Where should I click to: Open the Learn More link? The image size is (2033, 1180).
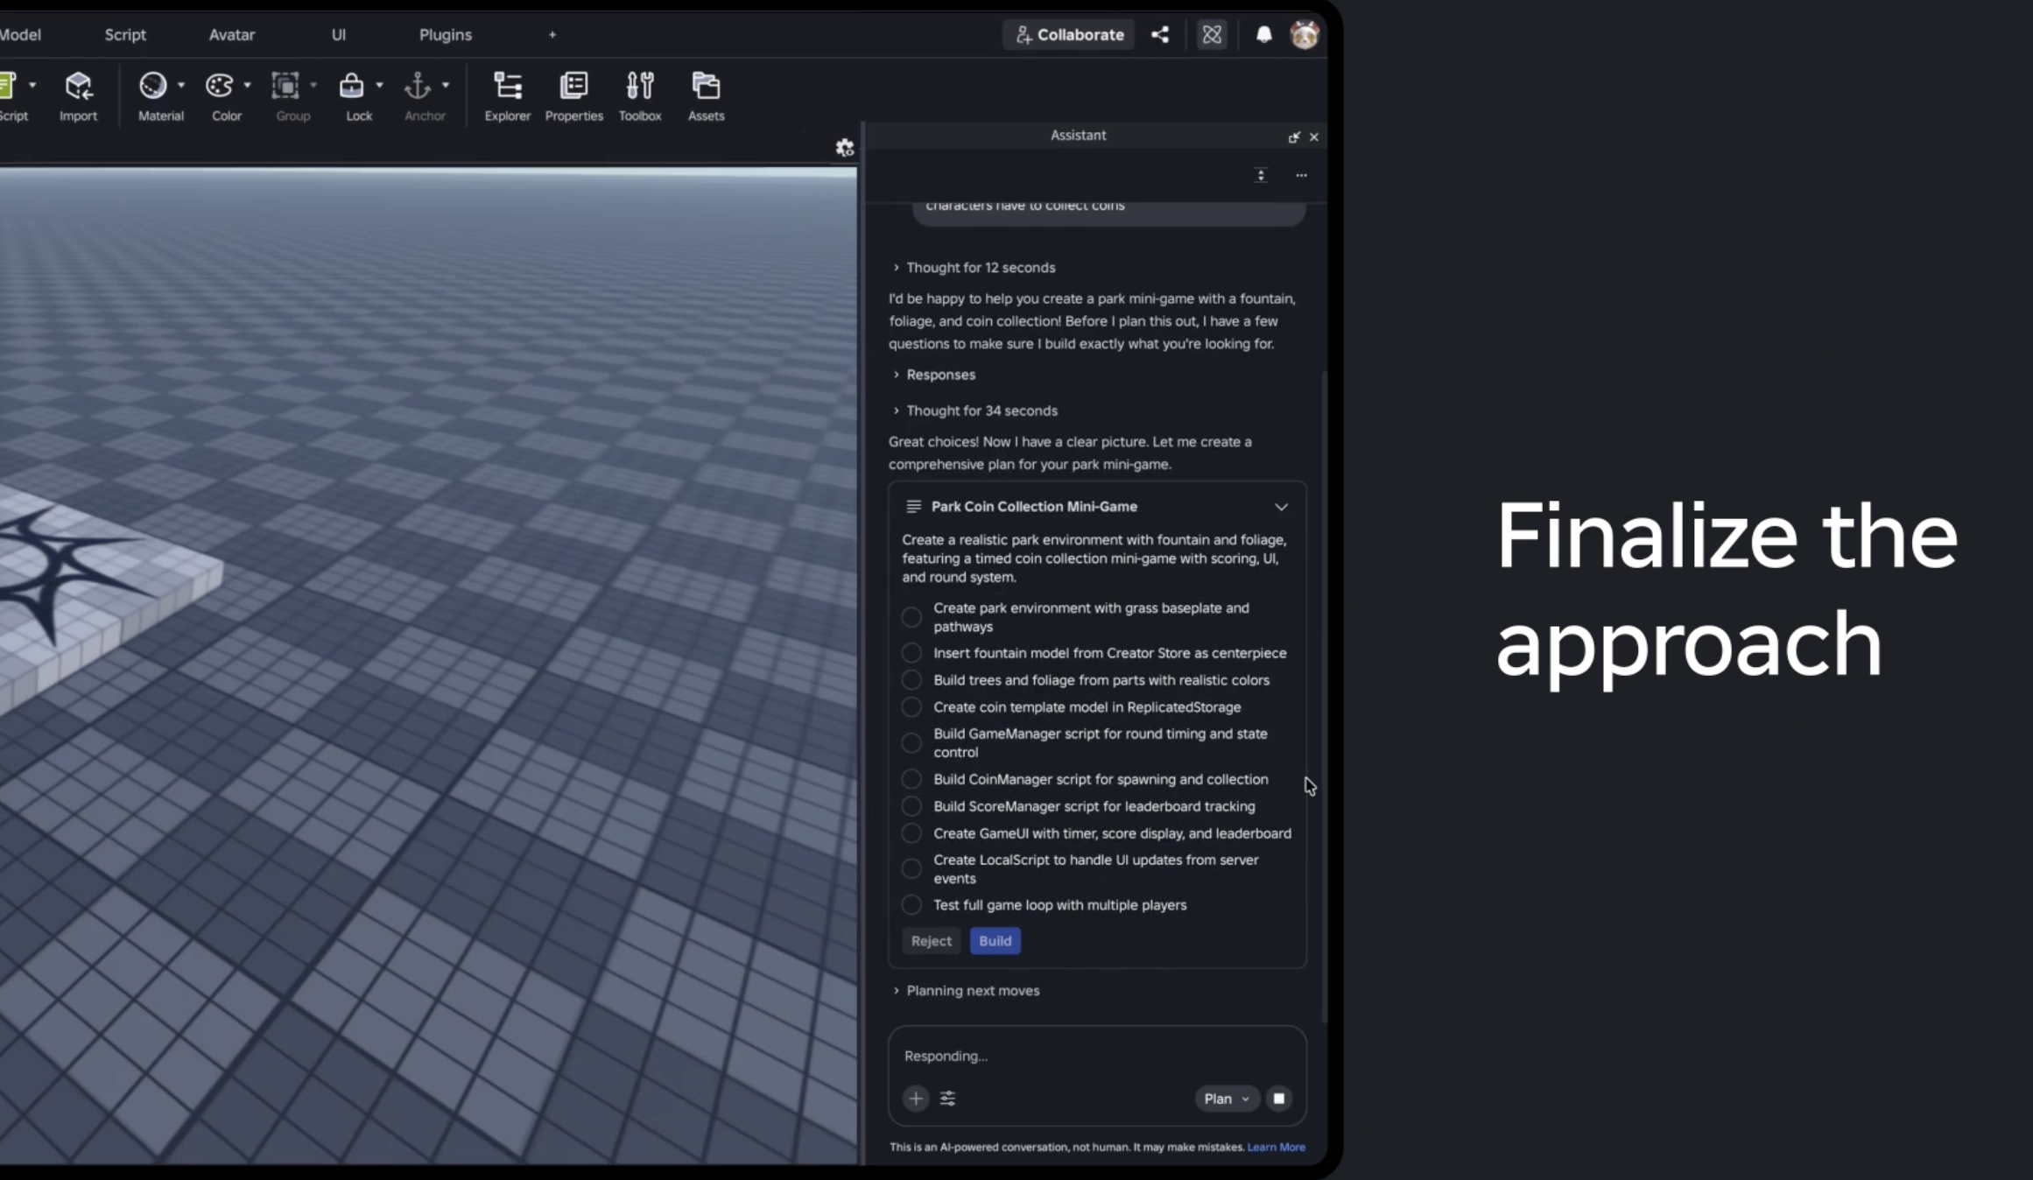coord(1276,1148)
